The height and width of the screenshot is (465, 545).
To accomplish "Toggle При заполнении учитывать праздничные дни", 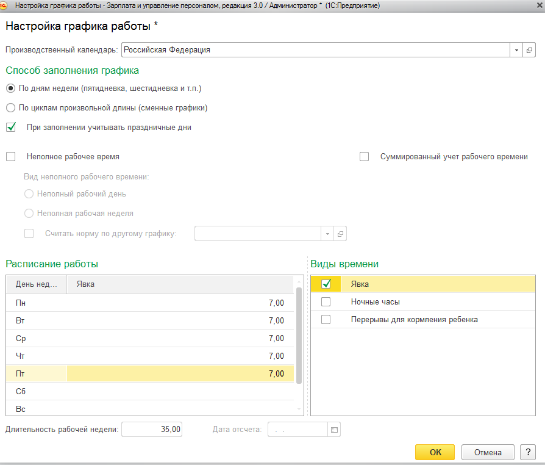I will (x=11, y=128).
